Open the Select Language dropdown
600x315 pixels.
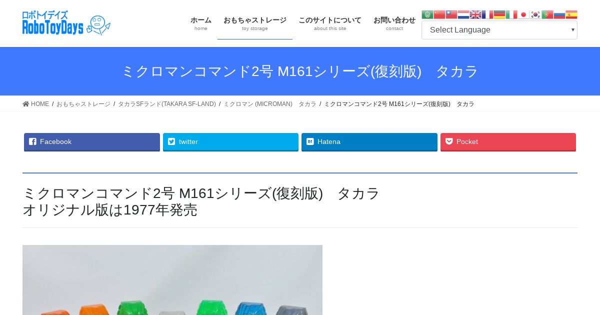[499, 30]
